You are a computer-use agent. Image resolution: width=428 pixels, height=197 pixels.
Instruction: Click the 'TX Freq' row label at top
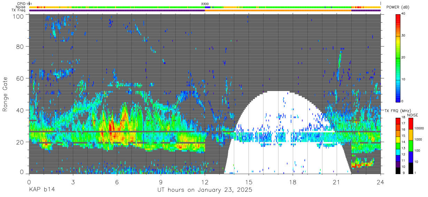[19, 10]
